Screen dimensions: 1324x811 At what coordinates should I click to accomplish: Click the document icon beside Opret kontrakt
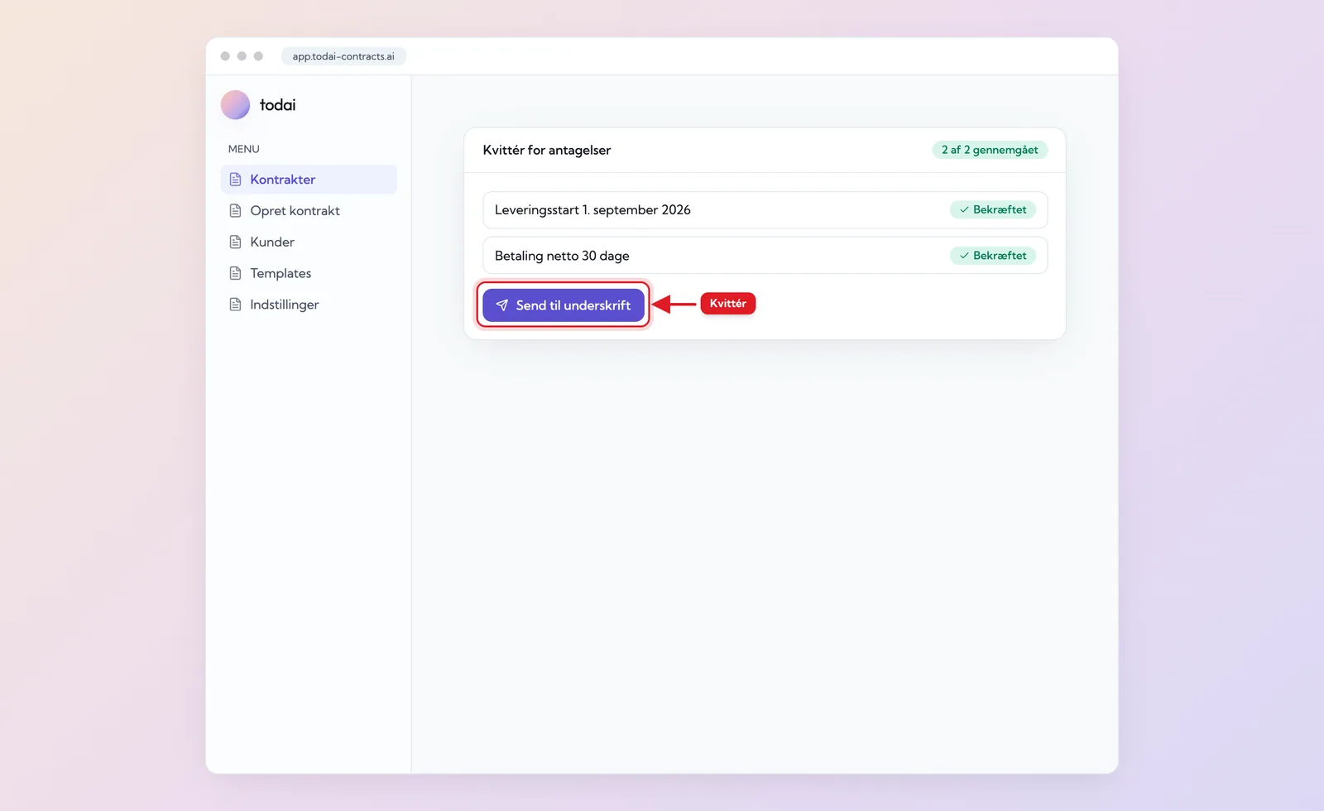tap(235, 211)
